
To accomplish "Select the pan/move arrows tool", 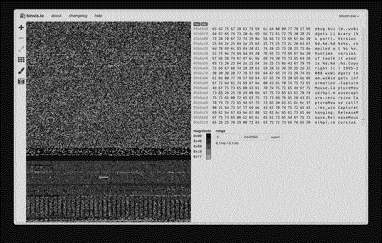I will point(21,27).
